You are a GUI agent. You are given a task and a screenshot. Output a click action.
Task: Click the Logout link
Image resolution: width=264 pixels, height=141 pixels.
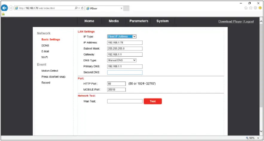click(249, 21)
